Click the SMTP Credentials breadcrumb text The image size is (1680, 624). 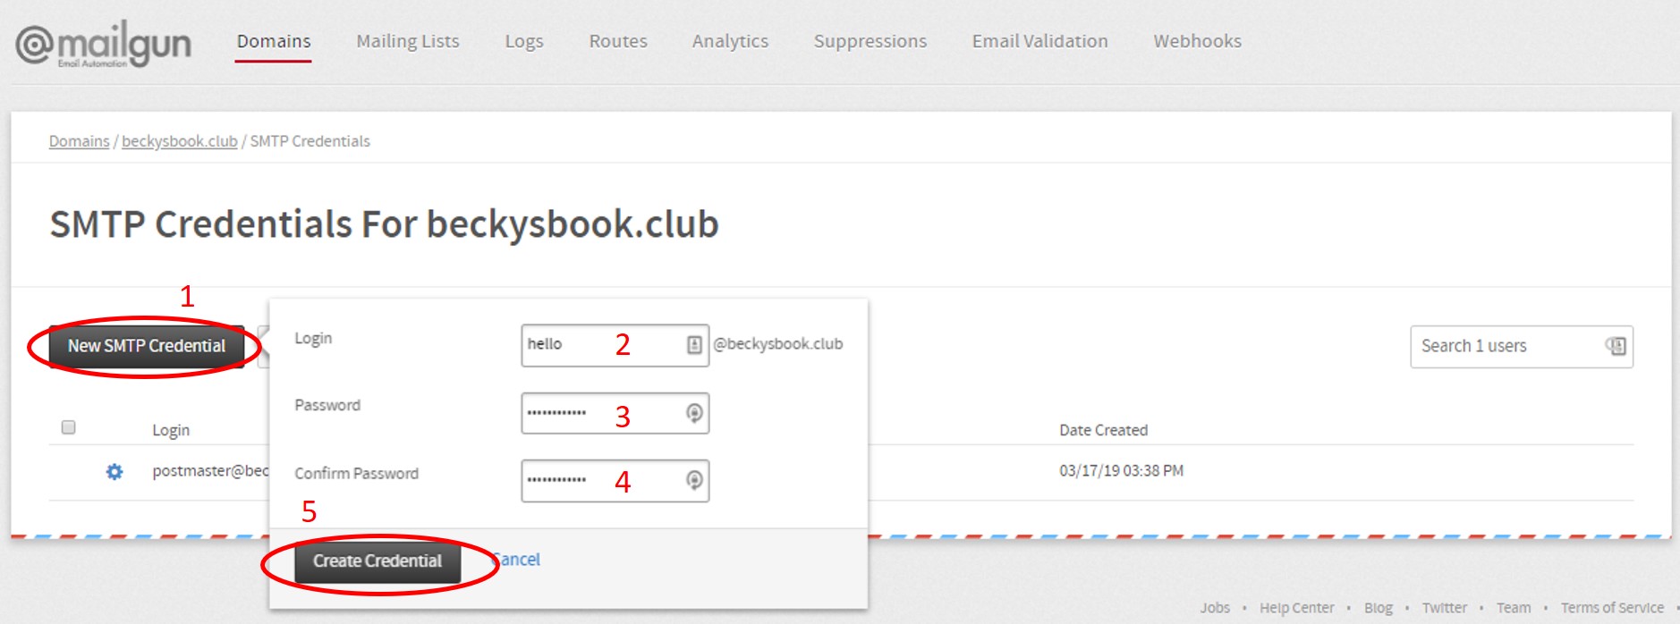click(x=310, y=141)
